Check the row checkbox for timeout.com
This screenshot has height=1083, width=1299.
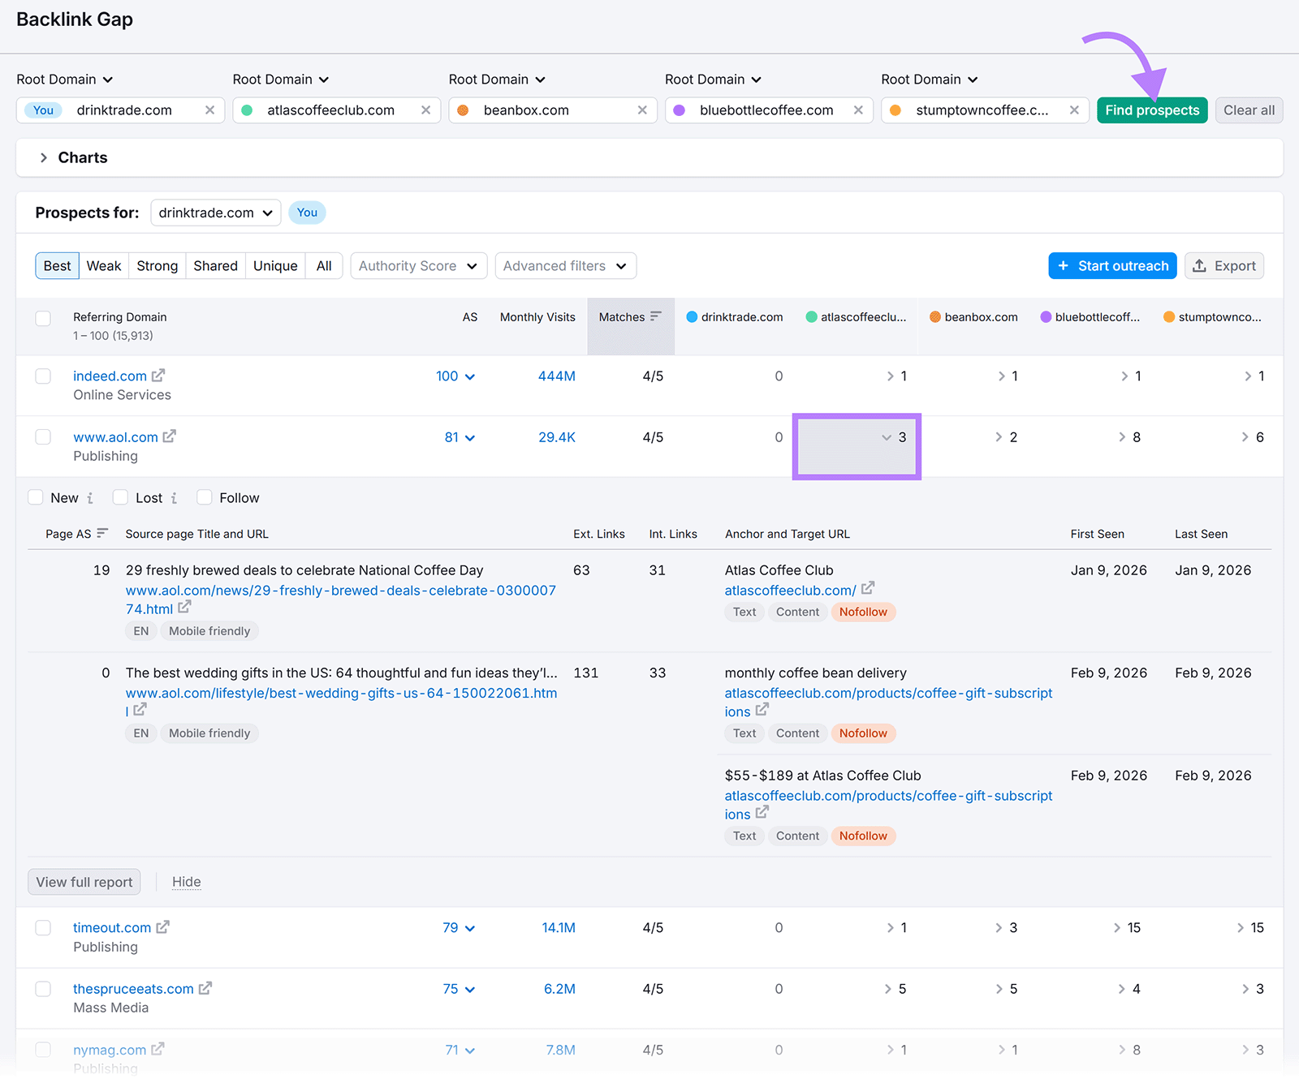(x=43, y=926)
